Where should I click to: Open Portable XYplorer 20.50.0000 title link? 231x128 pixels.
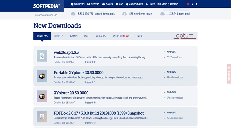tap(79, 73)
